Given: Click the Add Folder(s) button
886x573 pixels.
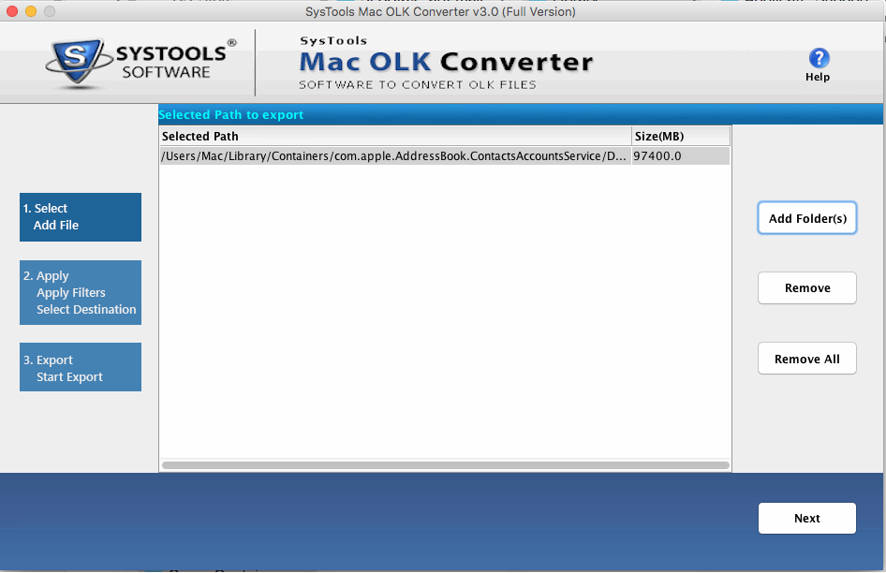Looking at the screenshot, I should 807,218.
